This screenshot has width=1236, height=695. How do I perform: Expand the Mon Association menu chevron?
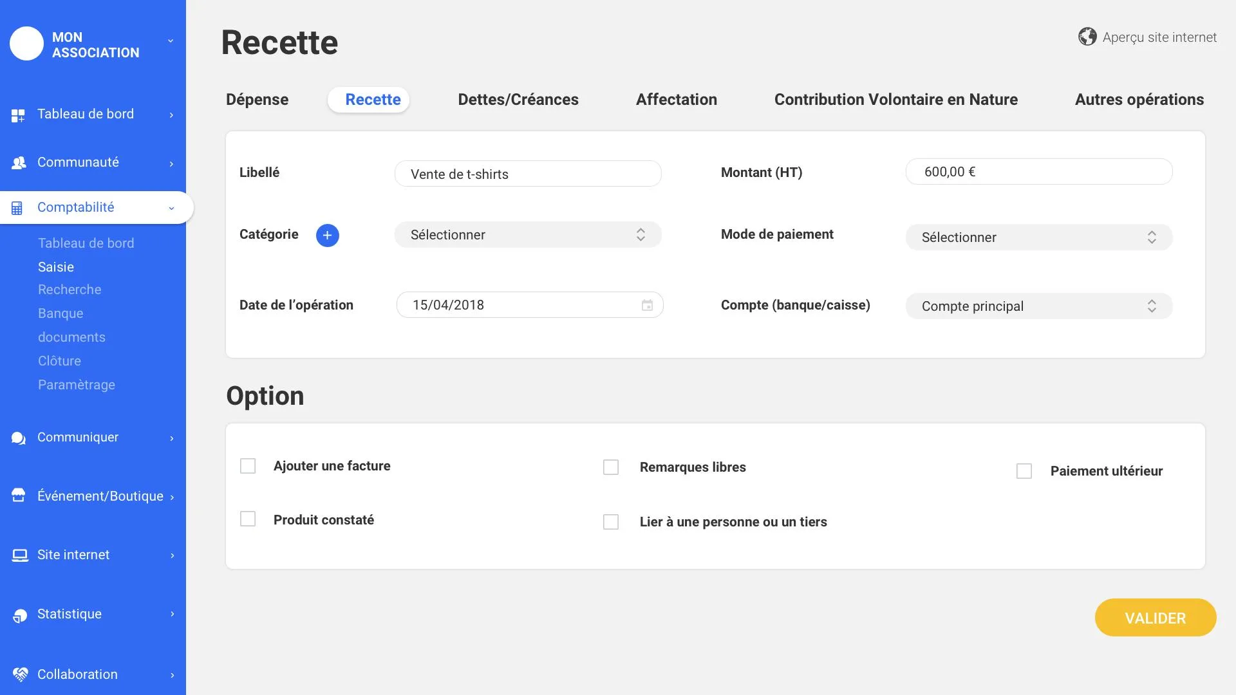(x=171, y=41)
